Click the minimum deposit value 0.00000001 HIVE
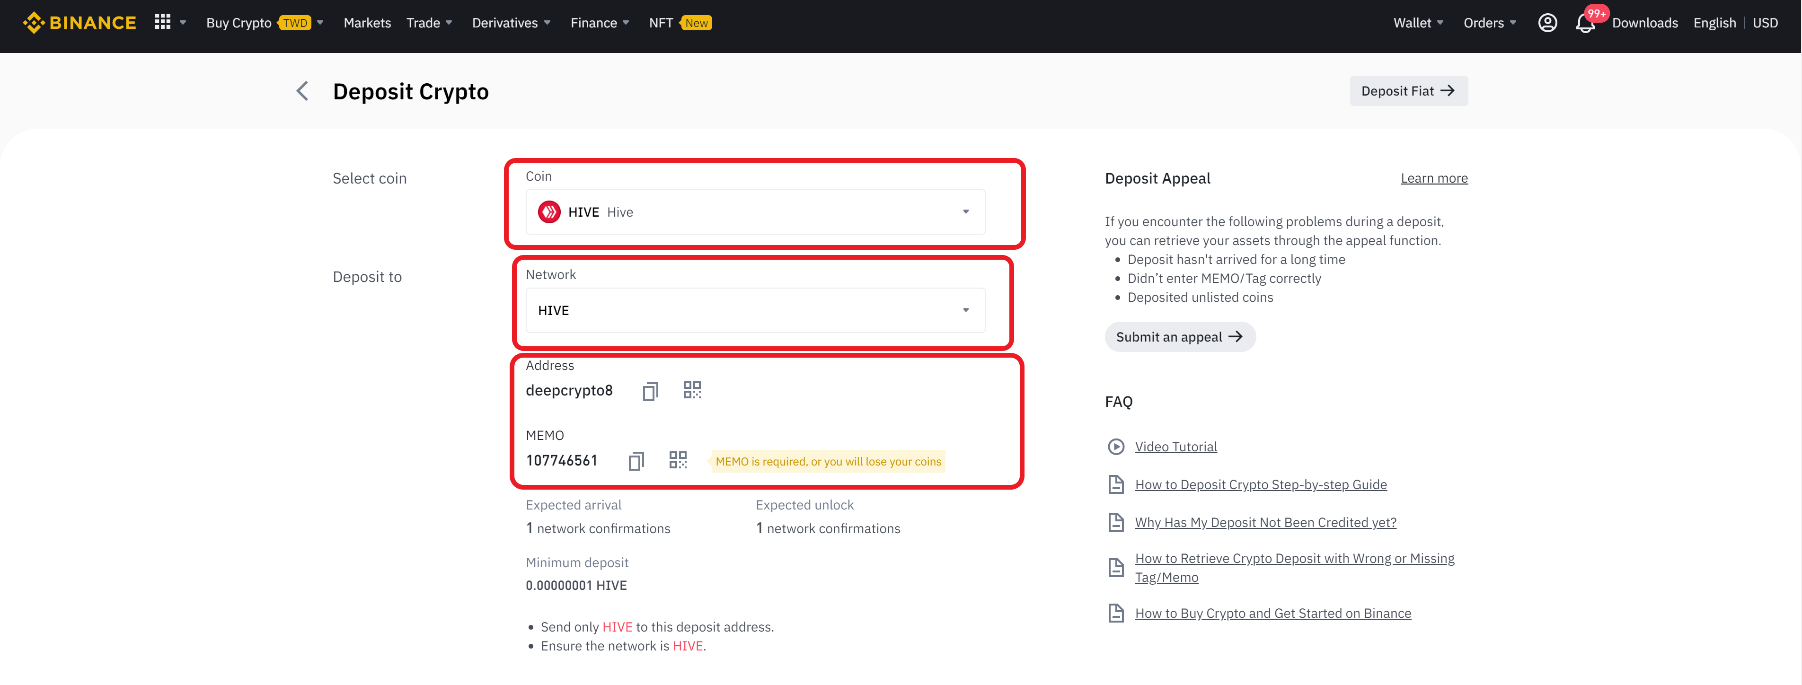Viewport: 1802px width, 685px height. [576, 586]
